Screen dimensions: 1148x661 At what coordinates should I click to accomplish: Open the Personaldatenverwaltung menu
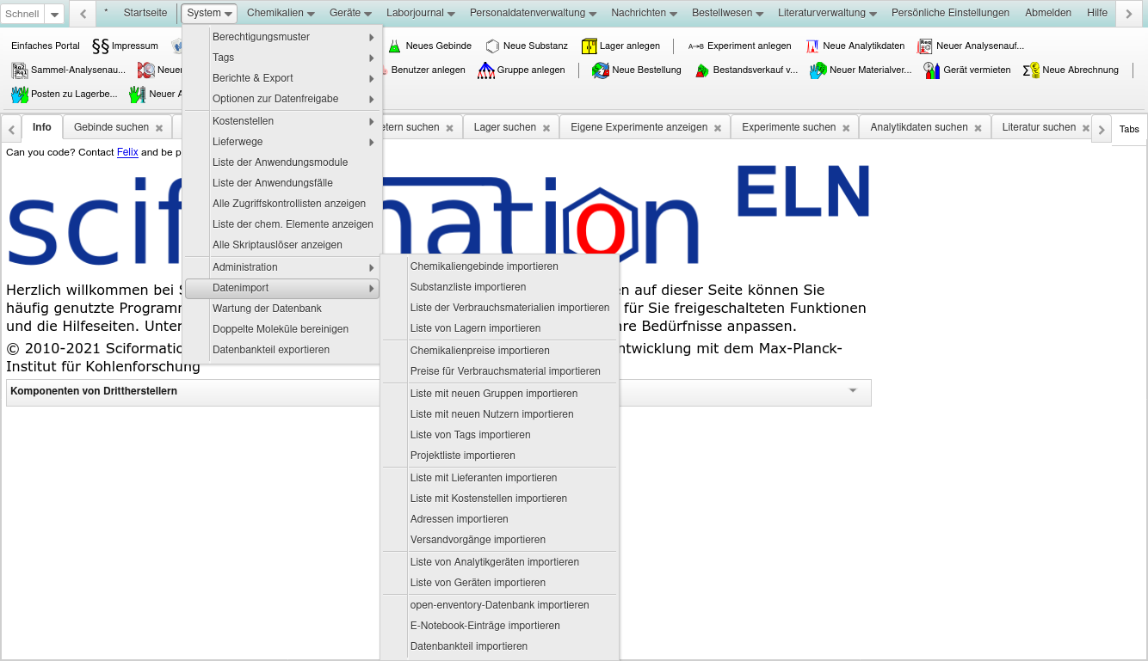click(534, 13)
